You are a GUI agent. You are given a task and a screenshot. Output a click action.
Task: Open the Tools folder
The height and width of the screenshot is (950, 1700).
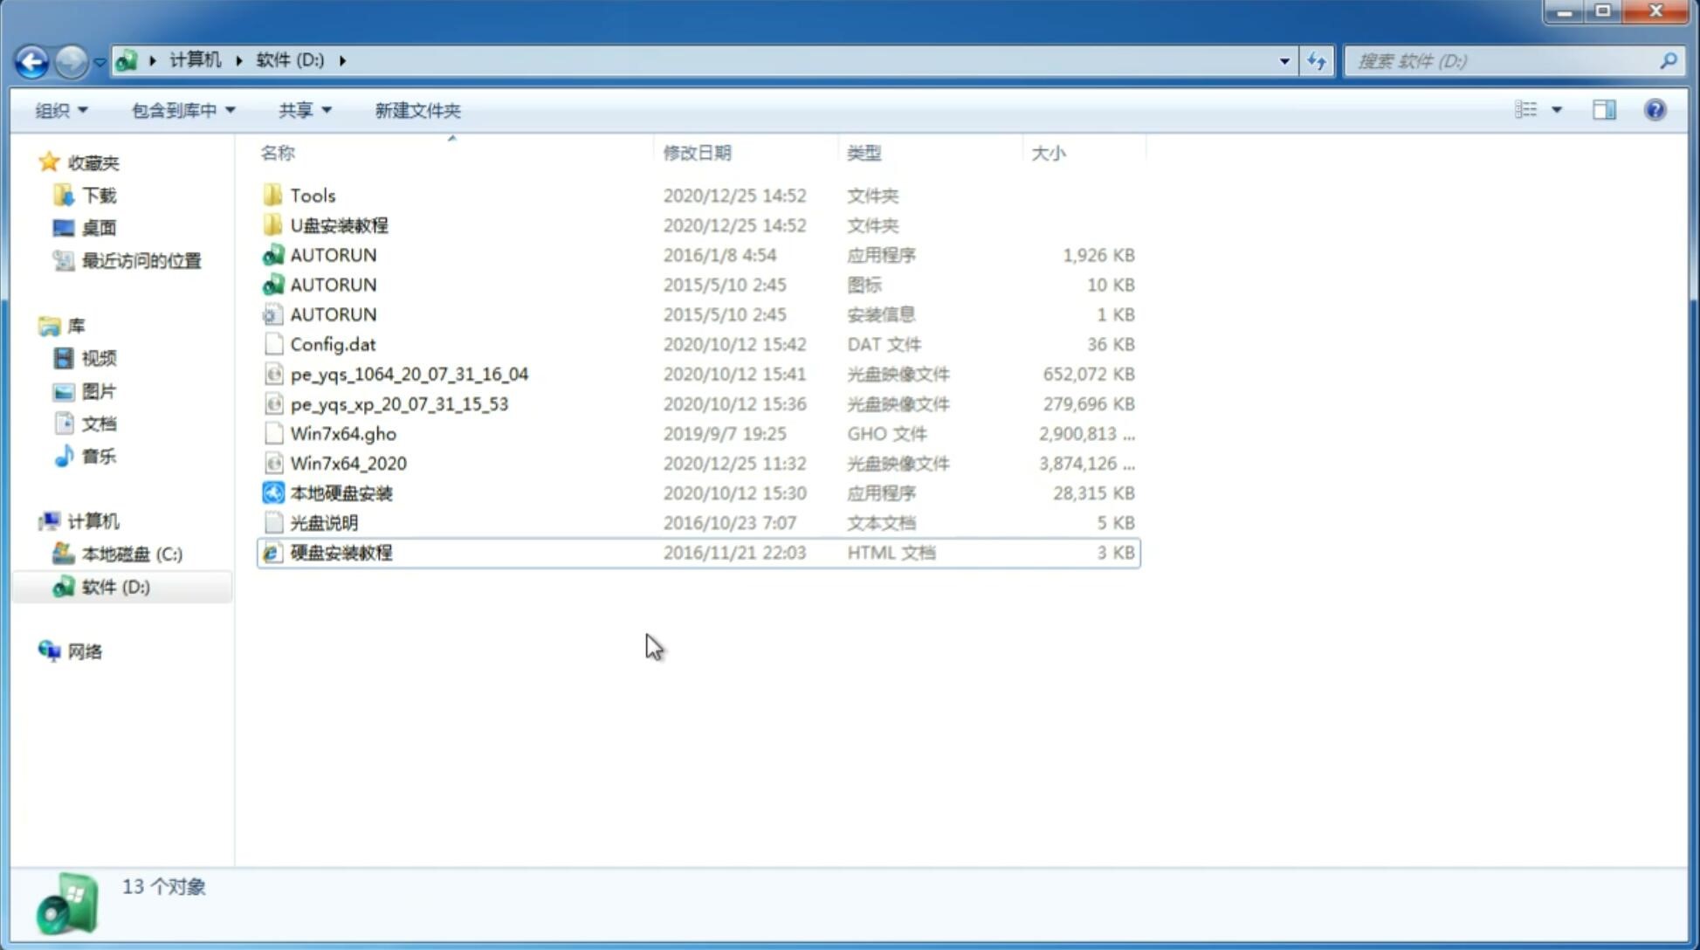[x=312, y=195]
